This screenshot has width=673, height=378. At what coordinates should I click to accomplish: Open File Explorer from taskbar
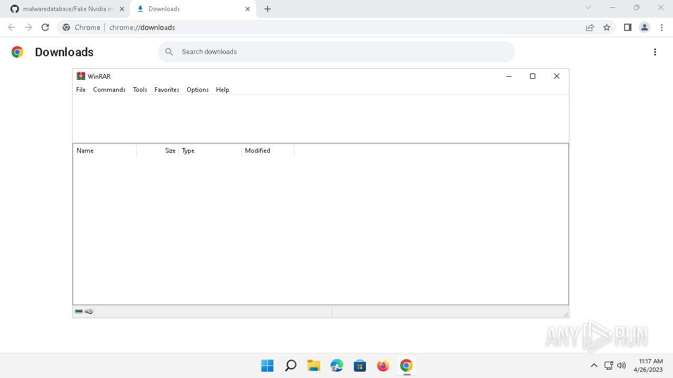314,365
